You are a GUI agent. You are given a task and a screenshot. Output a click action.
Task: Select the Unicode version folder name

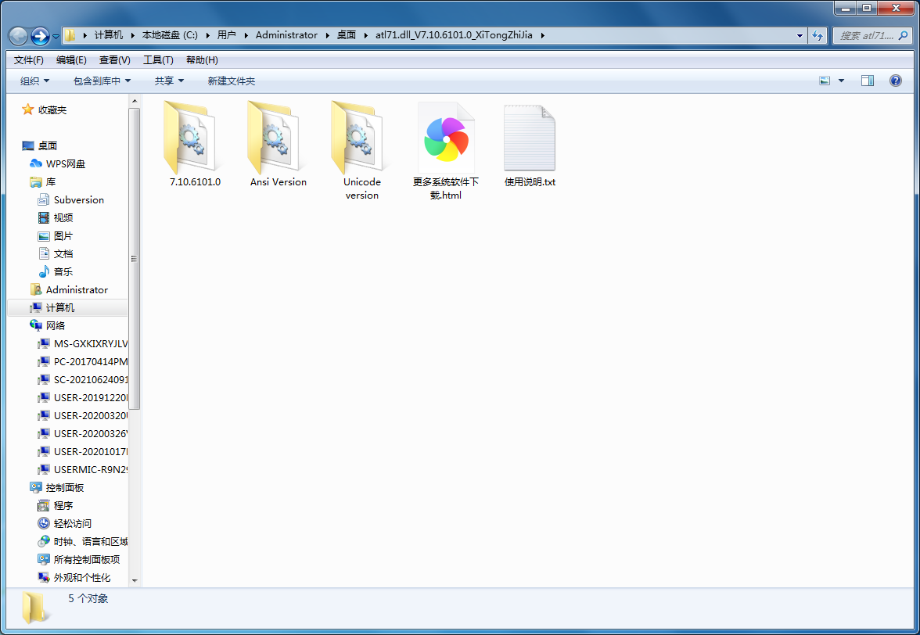click(x=362, y=188)
